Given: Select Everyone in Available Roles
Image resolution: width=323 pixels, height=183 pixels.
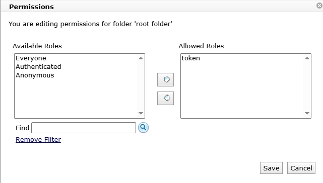Looking at the screenshot, I should pyautogui.click(x=31, y=58).
